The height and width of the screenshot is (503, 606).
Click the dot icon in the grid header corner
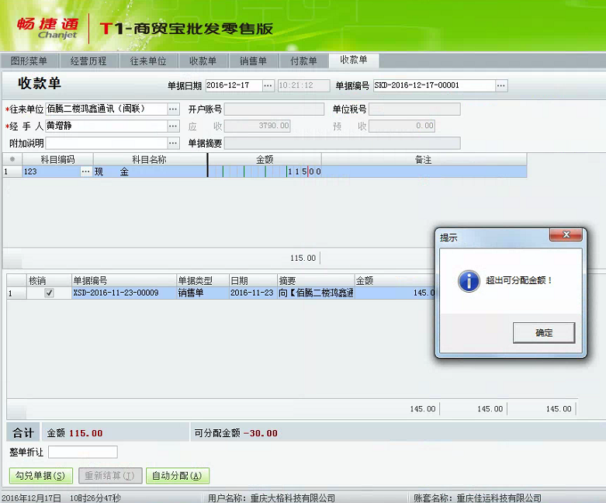(12, 159)
